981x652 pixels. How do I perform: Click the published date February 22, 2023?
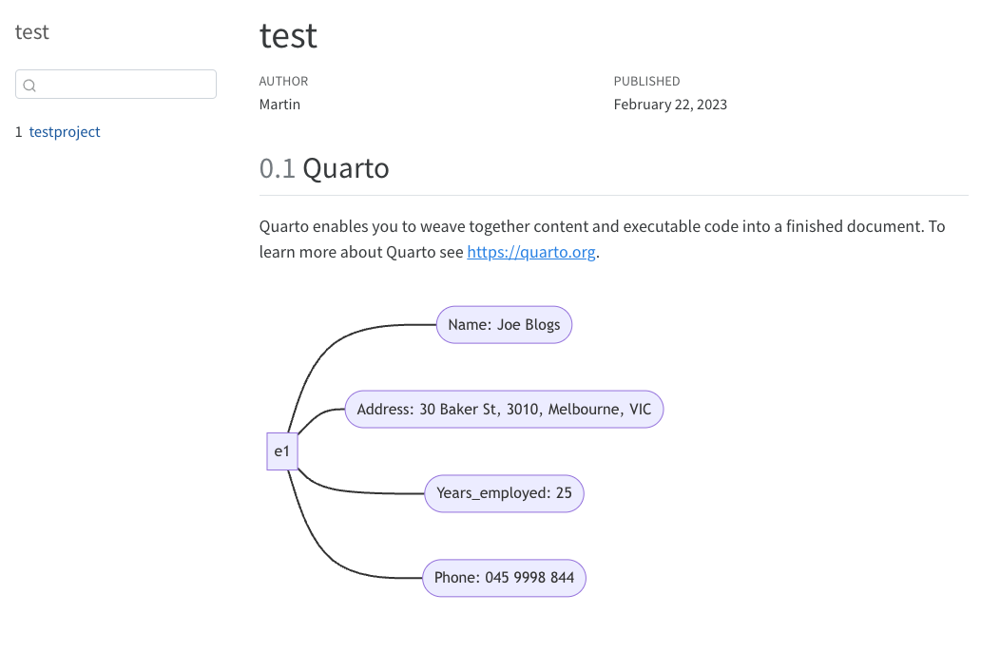click(x=670, y=105)
